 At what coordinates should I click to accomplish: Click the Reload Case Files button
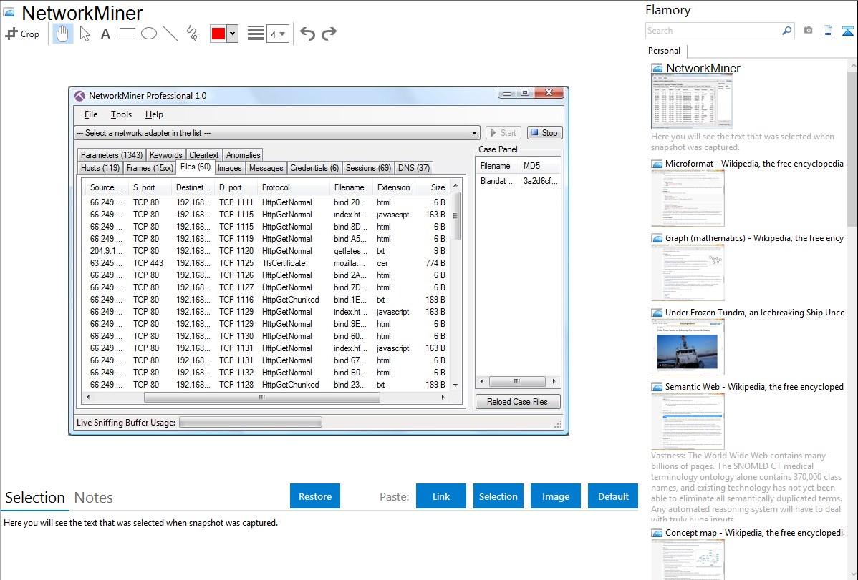518,402
